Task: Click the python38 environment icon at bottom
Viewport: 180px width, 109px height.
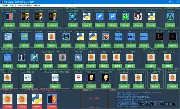Action: (37, 99)
